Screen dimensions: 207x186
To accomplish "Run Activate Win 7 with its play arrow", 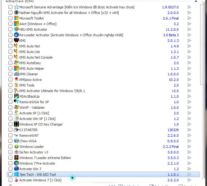I will click(x=189, y=169).
